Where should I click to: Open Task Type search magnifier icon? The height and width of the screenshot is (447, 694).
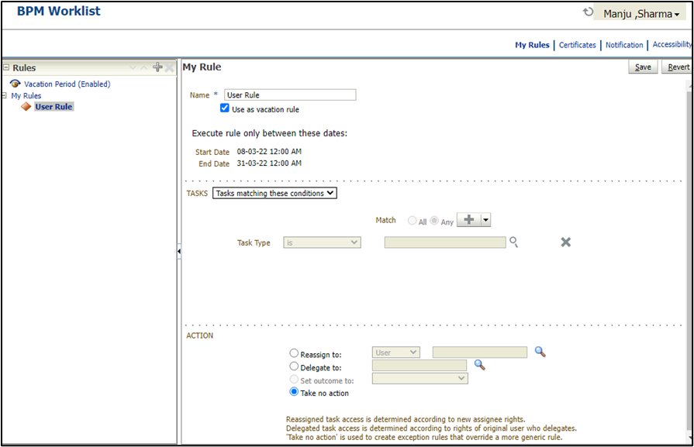click(x=513, y=242)
